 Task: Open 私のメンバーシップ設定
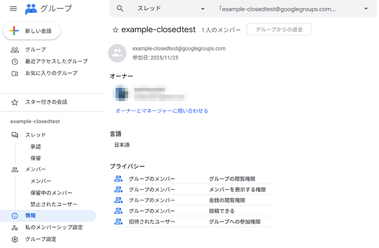(54, 228)
